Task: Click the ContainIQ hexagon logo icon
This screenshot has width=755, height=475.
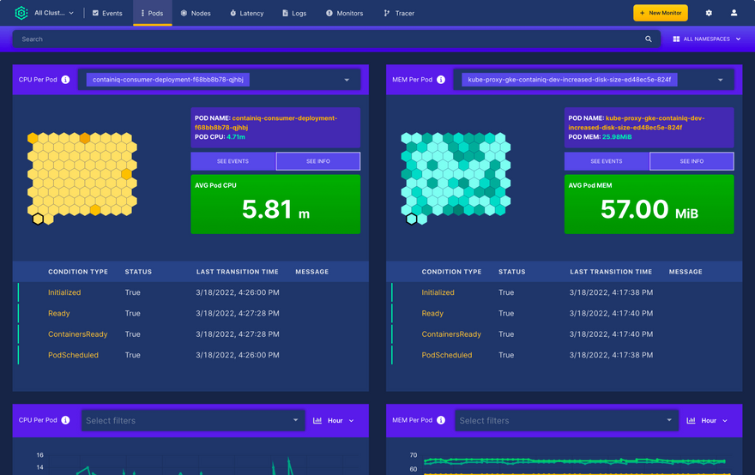Action: pos(21,13)
